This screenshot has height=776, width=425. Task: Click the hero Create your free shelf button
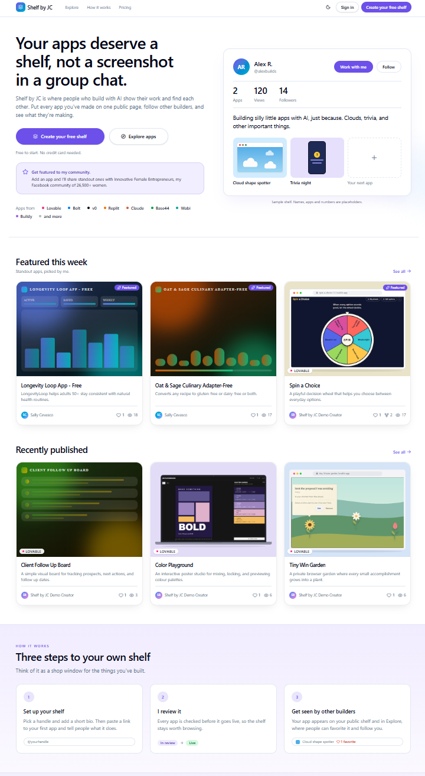[x=60, y=136]
